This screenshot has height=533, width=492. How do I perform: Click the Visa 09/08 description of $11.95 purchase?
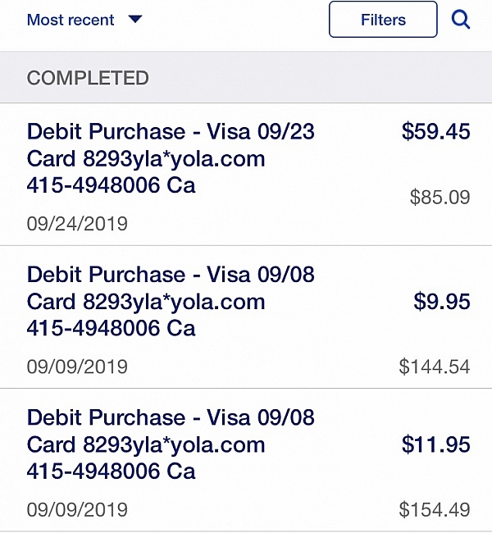(171, 444)
